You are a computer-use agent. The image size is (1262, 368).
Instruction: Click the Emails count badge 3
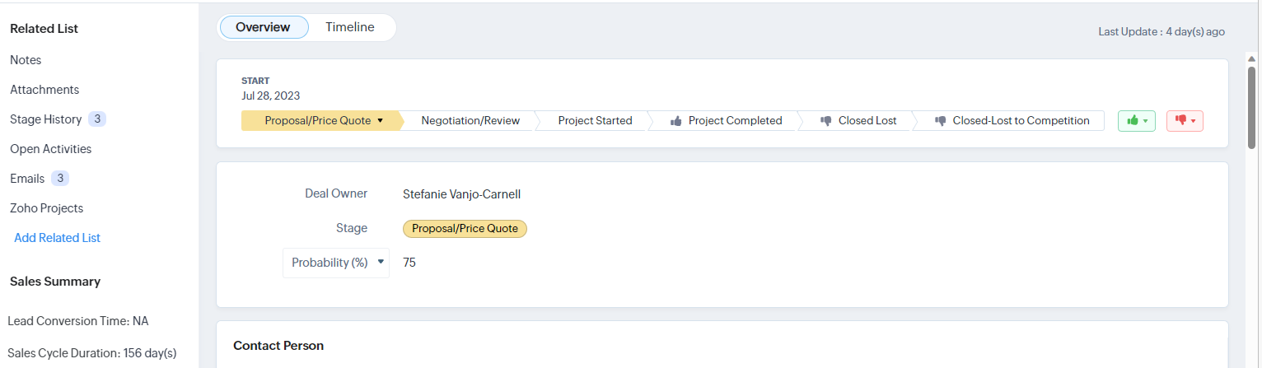point(60,179)
